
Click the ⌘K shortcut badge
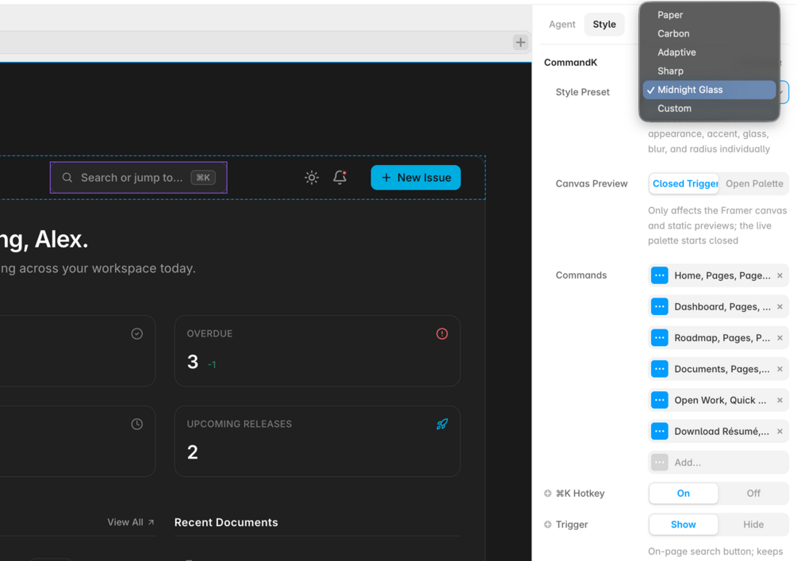tap(203, 178)
